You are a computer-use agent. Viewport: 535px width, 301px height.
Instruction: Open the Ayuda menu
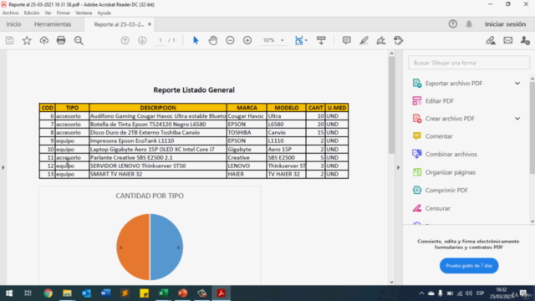point(104,13)
